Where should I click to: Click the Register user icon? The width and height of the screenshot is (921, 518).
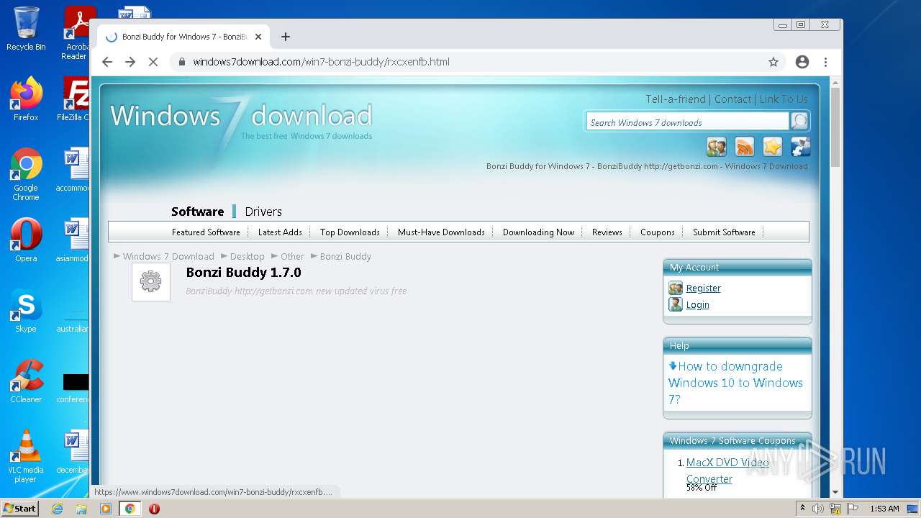(675, 288)
